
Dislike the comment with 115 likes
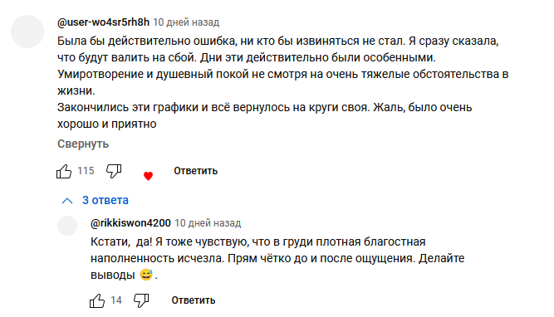[x=114, y=171]
